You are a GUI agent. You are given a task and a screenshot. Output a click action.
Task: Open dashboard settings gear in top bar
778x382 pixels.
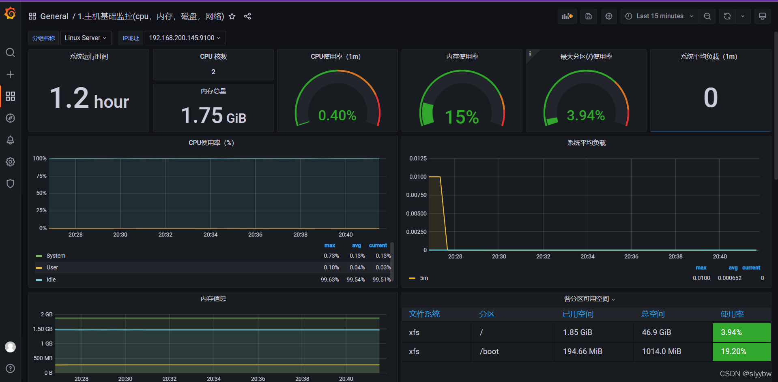click(x=609, y=16)
